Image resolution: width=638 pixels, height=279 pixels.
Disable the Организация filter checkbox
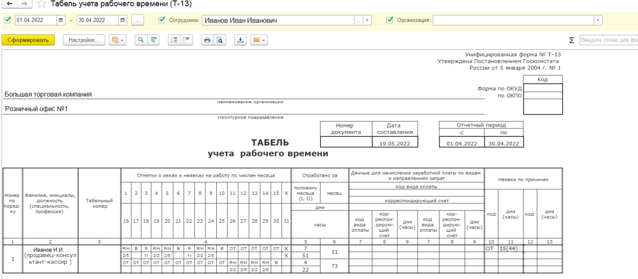pyautogui.click(x=390, y=20)
